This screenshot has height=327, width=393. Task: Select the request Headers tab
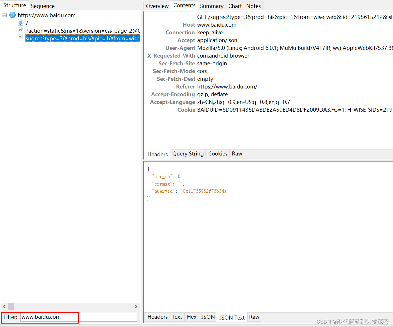coord(157,154)
